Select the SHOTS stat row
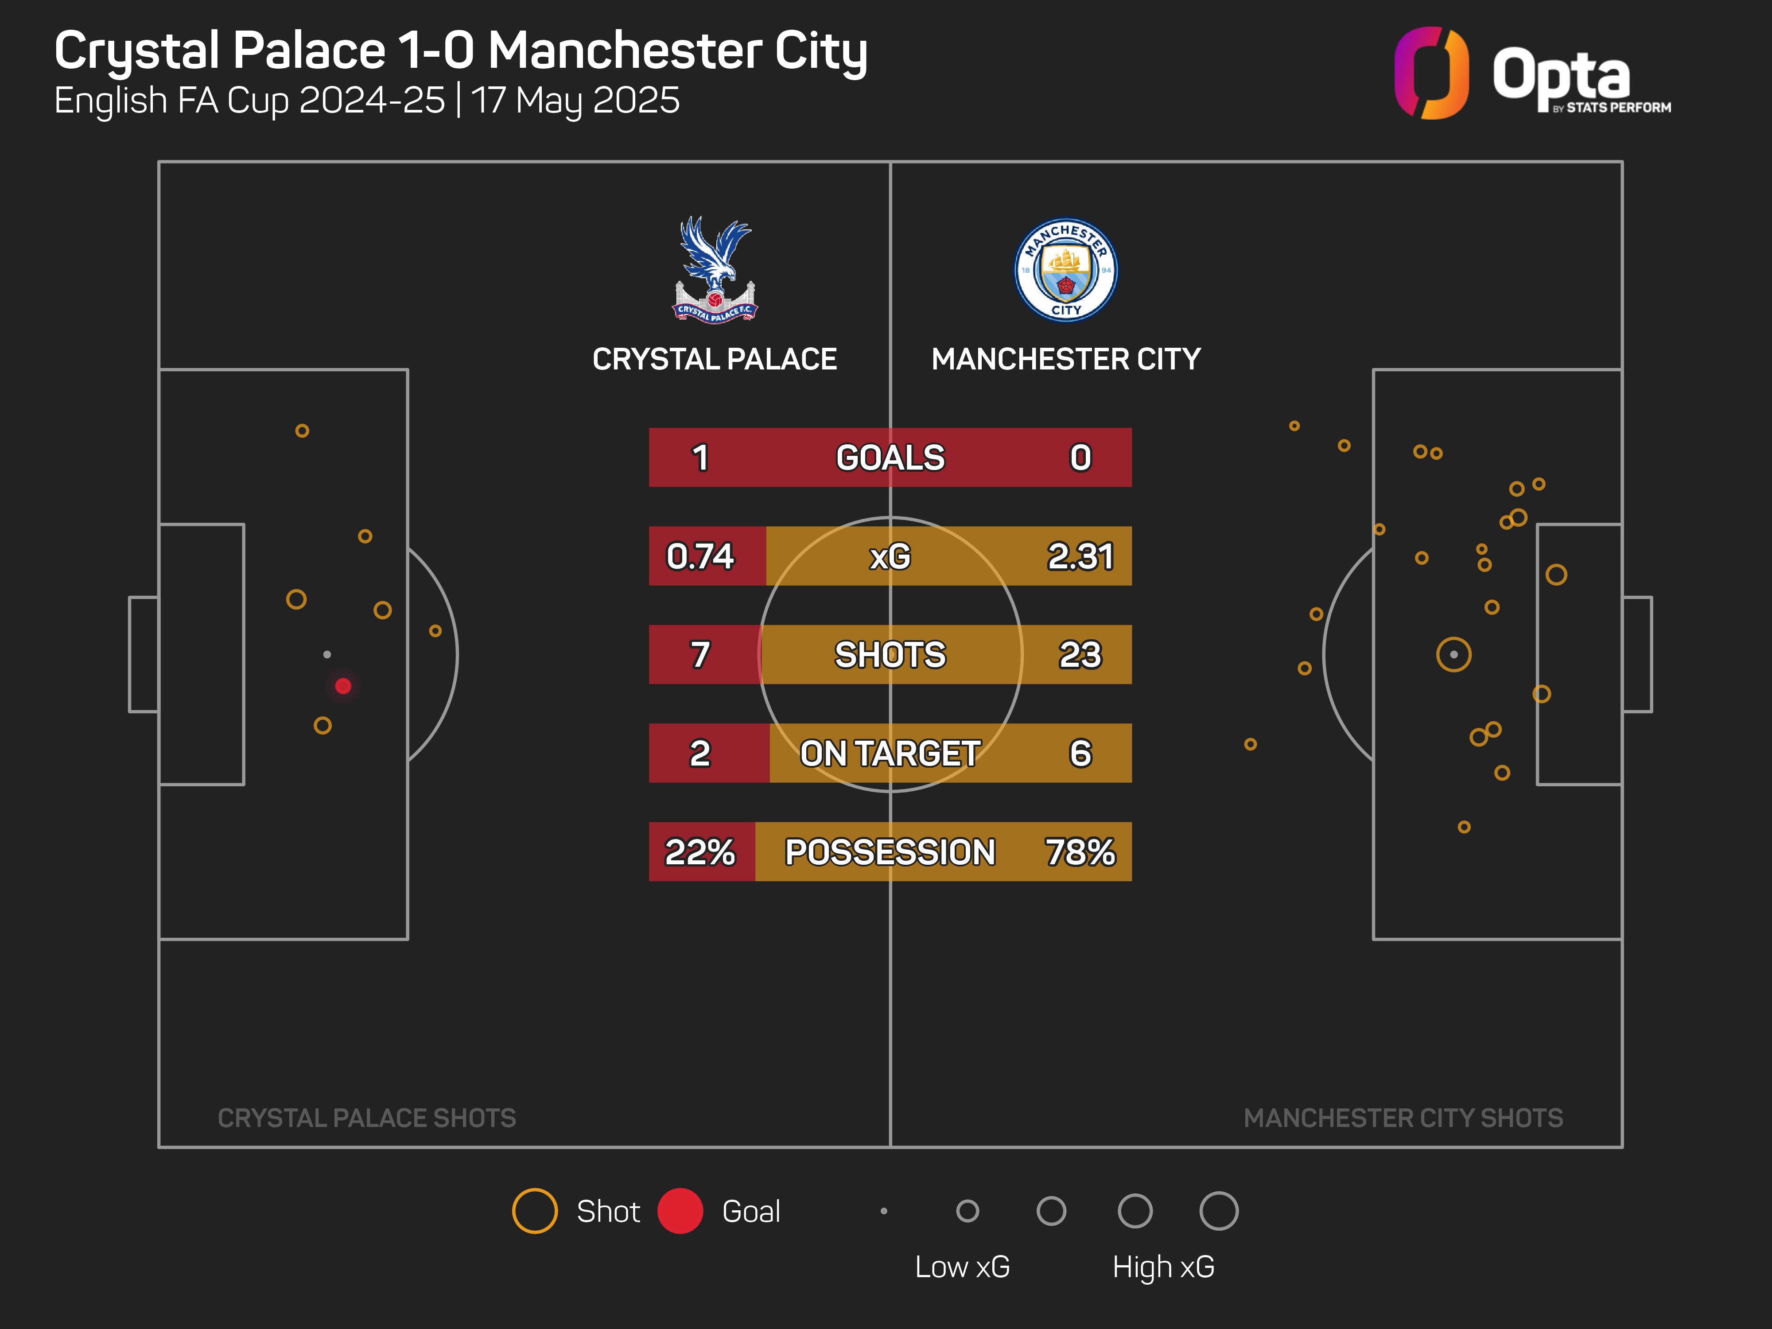This screenshot has height=1329, width=1772. 890,654
